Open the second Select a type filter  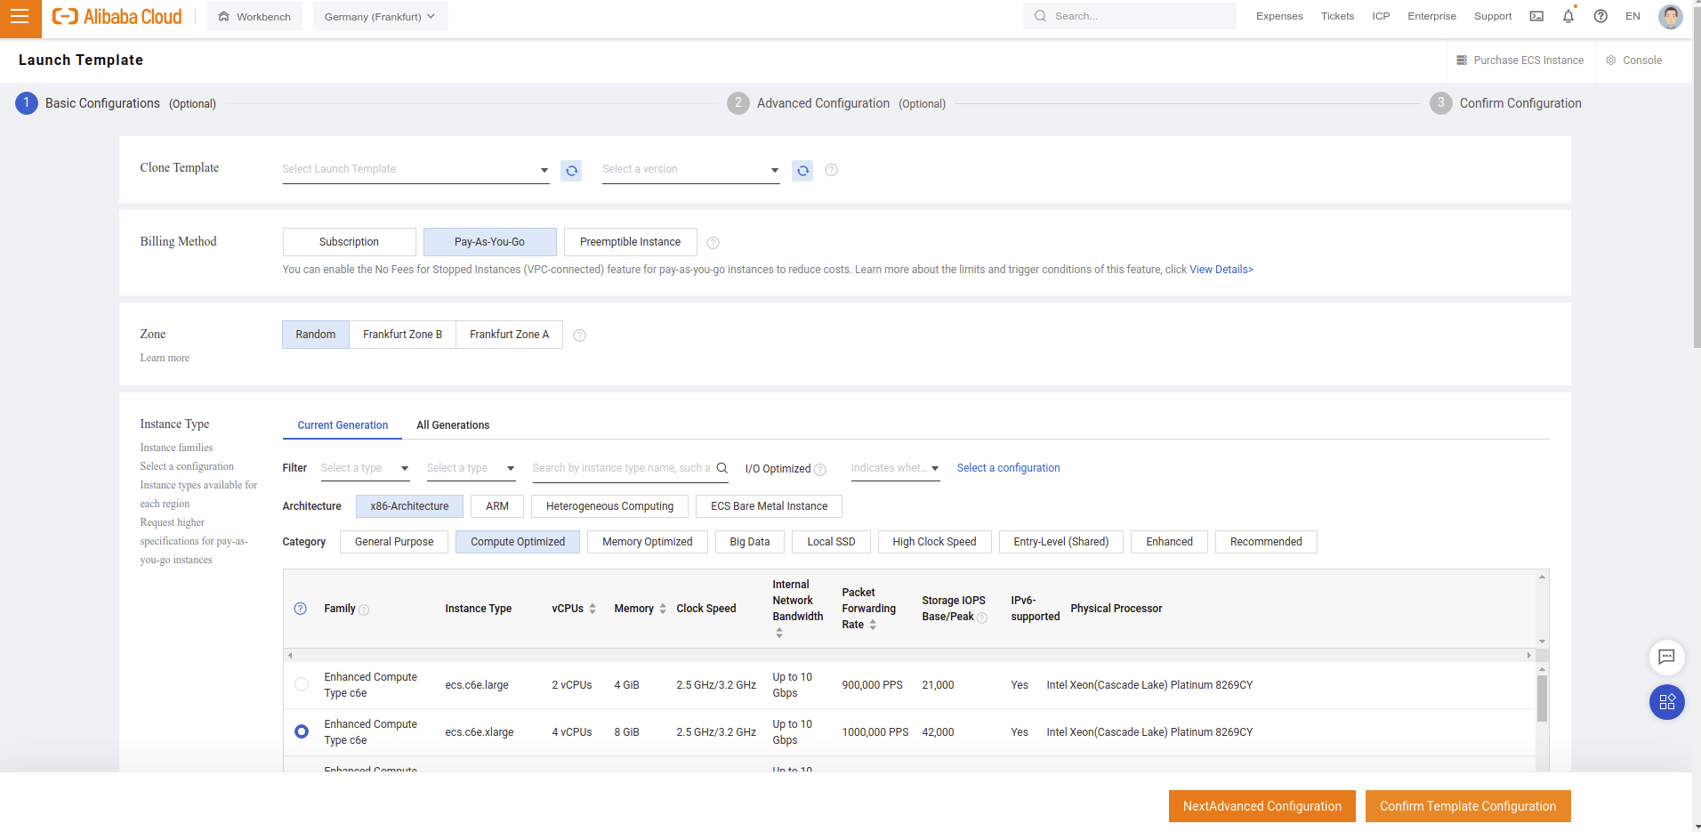(471, 469)
